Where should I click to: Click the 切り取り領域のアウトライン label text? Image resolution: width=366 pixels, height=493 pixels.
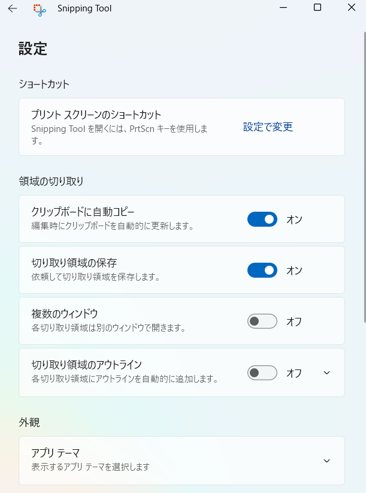tap(86, 364)
